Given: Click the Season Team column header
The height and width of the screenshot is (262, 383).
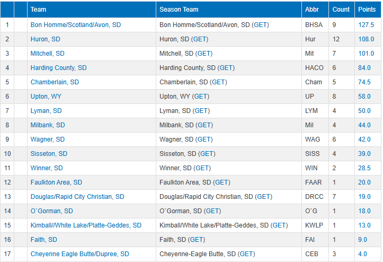Looking at the screenshot, I should [x=179, y=10].
